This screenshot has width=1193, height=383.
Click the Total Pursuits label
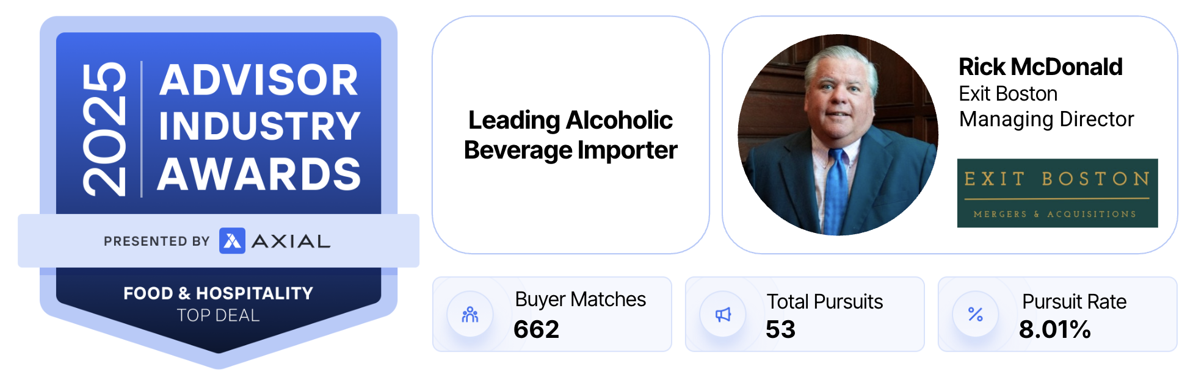click(x=824, y=301)
